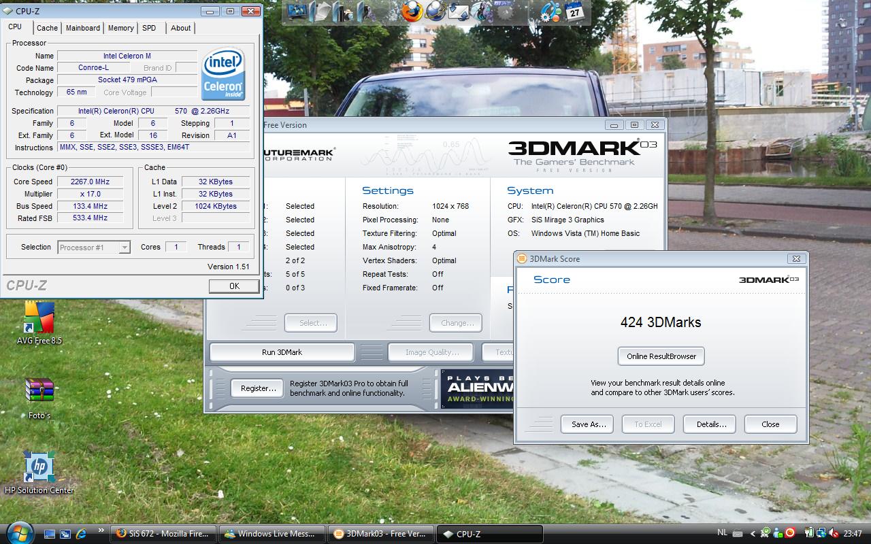Switch to the Mainboard tab in CPU-Z
Screen dimensions: 871x544
[83, 28]
